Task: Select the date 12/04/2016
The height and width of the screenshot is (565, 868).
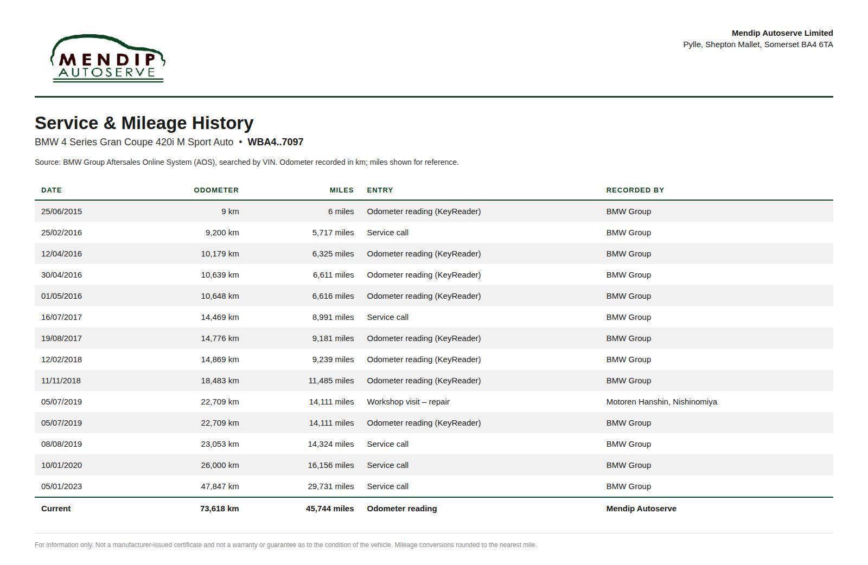Action: click(x=62, y=254)
